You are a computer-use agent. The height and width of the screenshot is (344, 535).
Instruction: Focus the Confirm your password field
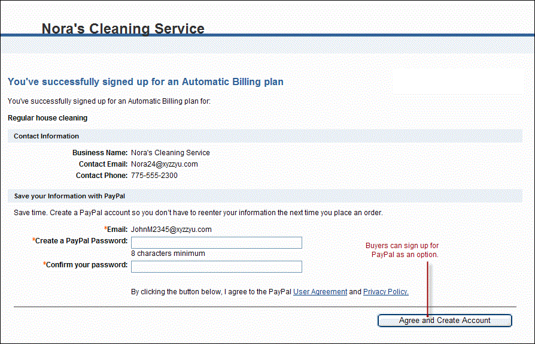coord(216,267)
